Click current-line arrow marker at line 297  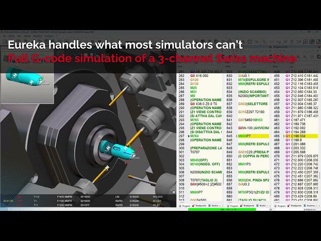tap(189, 136)
